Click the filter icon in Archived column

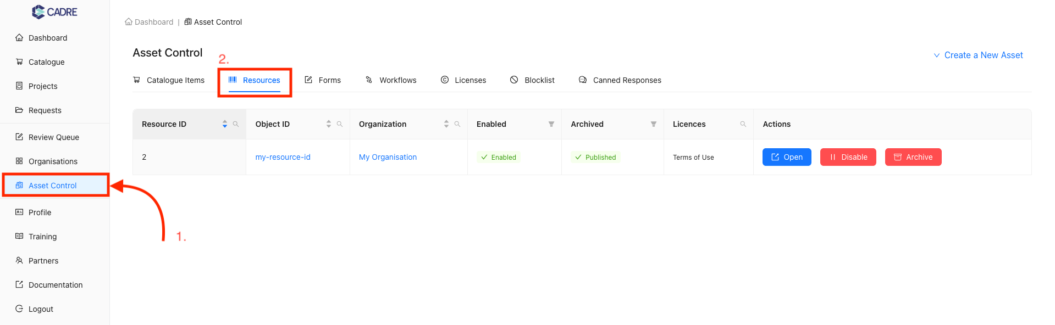(654, 124)
